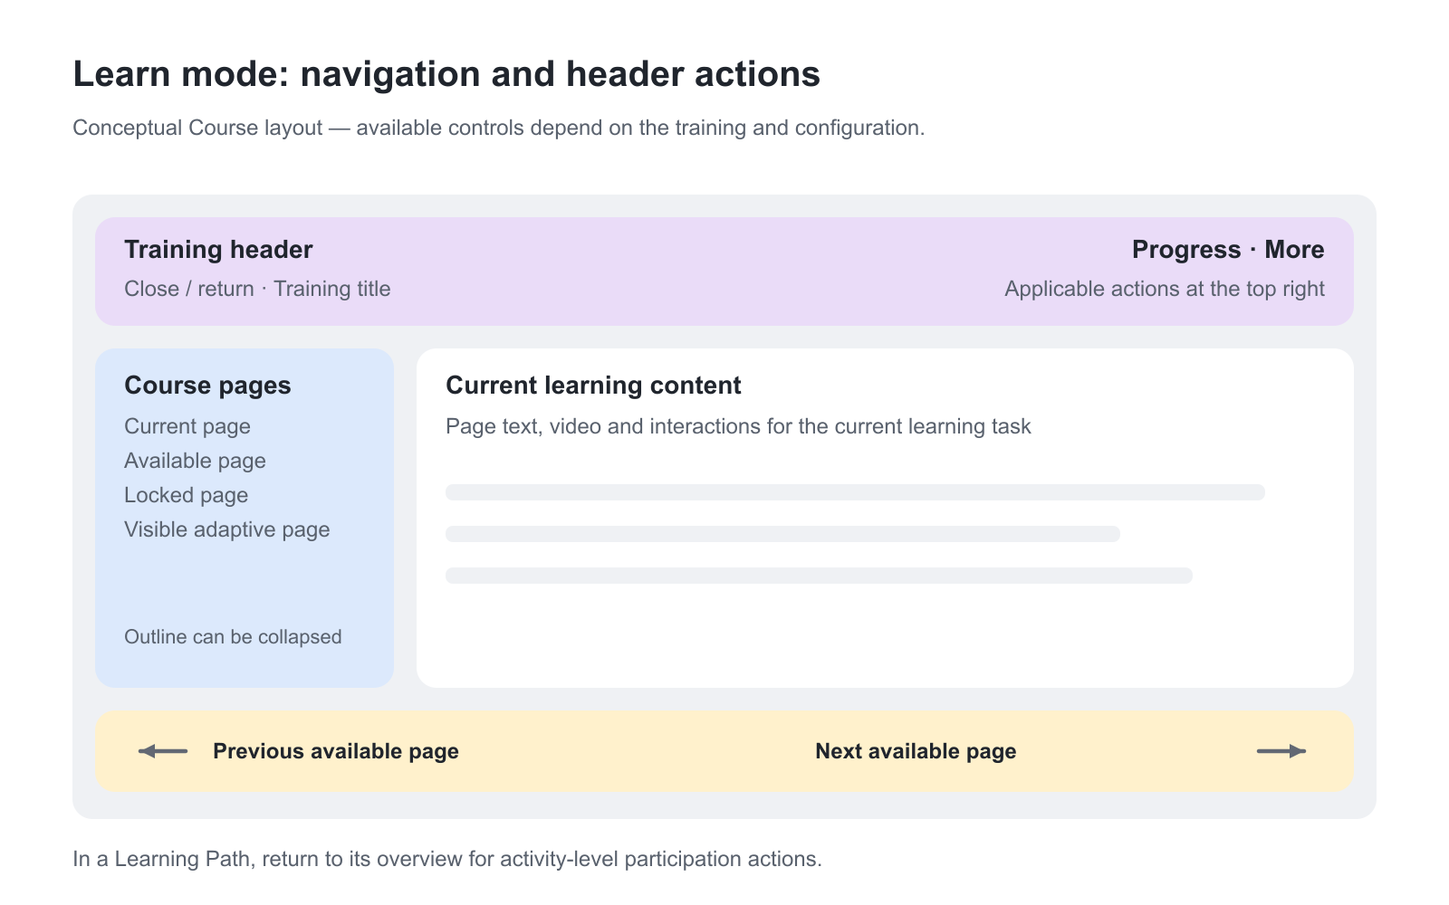The image size is (1449, 905).
Task: Click the Training header title
Action: pyautogui.click(x=218, y=250)
